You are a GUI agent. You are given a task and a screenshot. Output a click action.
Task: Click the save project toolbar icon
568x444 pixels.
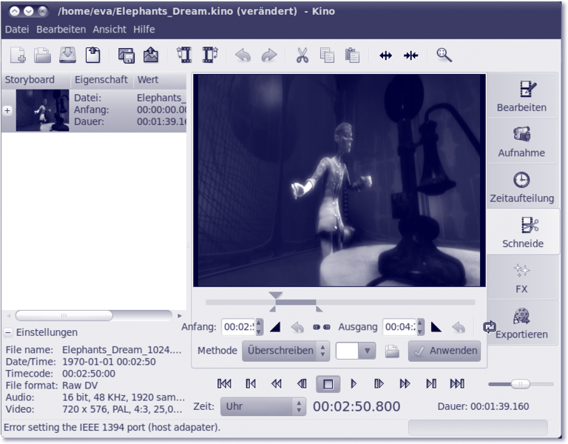(x=67, y=55)
